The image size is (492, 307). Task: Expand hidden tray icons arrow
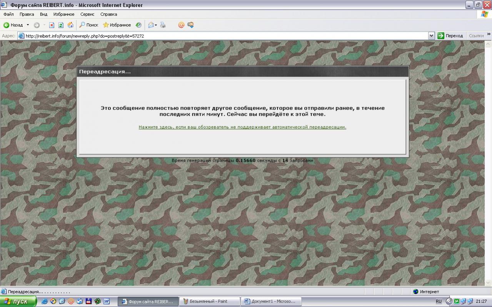point(449,302)
